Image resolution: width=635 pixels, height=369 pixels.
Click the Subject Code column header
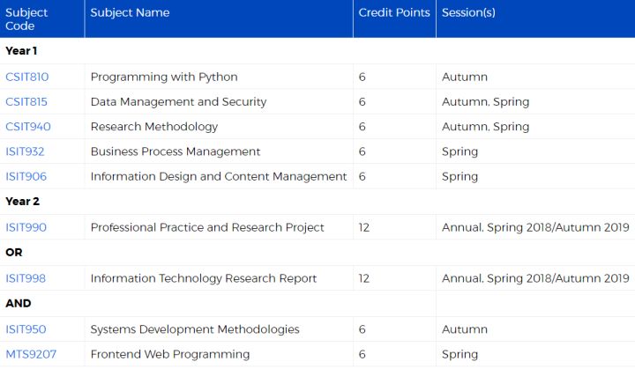(26, 19)
